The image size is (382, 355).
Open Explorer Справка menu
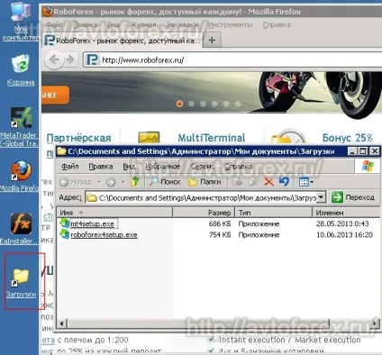point(239,166)
